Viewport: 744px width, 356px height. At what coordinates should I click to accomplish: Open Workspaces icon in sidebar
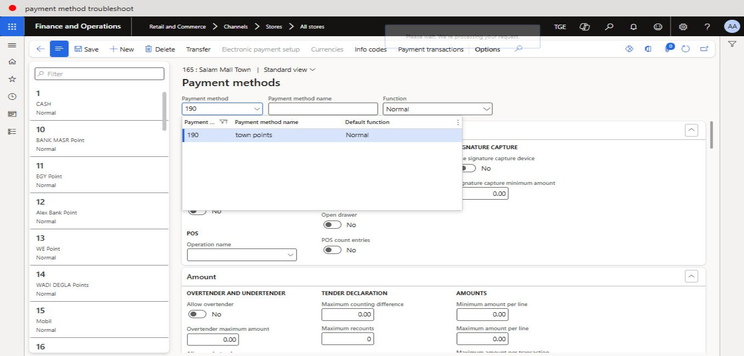12,114
